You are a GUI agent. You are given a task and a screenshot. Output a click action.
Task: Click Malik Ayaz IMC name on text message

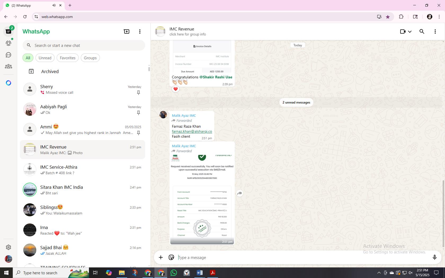click(x=184, y=115)
